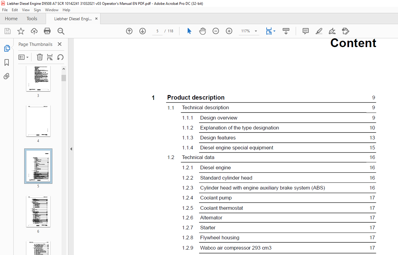Open the Attachments paperclip panel
The image size is (398, 255).
(x=7, y=76)
